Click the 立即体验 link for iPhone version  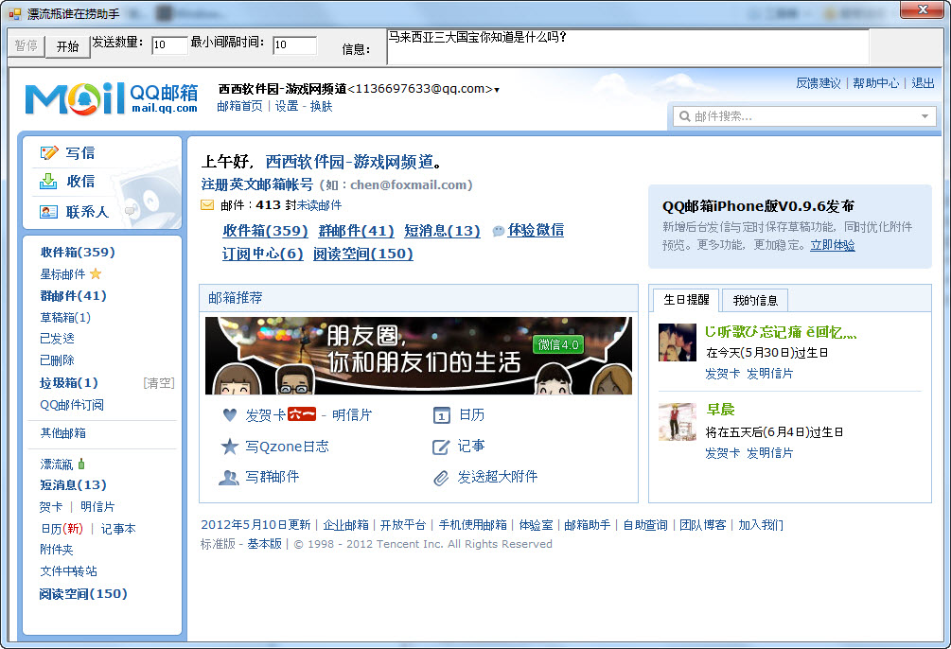click(833, 245)
